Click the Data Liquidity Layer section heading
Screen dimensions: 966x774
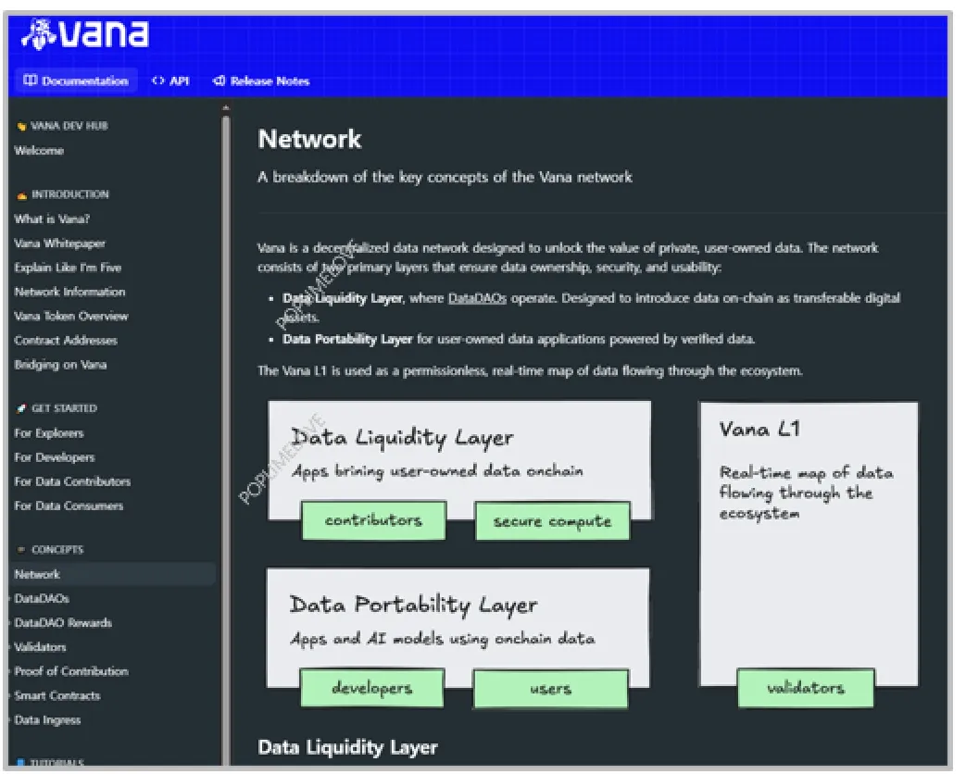pos(347,747)
